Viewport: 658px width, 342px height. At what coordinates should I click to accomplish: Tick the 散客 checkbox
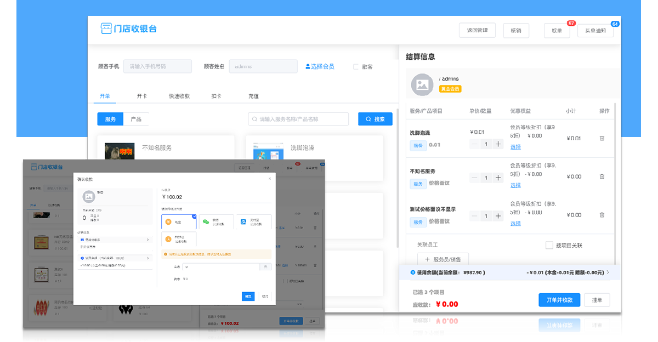(x=356, y=67)
